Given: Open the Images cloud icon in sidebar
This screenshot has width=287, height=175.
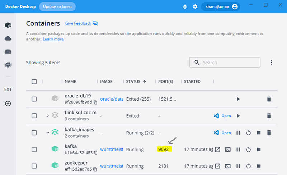Looking at the screenshot, I should click(8, 38).
